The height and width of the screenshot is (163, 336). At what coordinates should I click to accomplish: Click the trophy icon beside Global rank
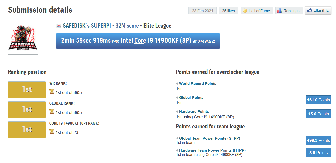[x=52, y=112]
